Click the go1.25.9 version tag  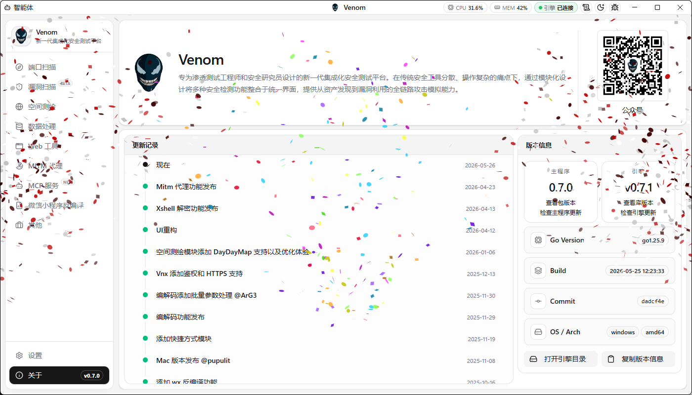[653, 240]
